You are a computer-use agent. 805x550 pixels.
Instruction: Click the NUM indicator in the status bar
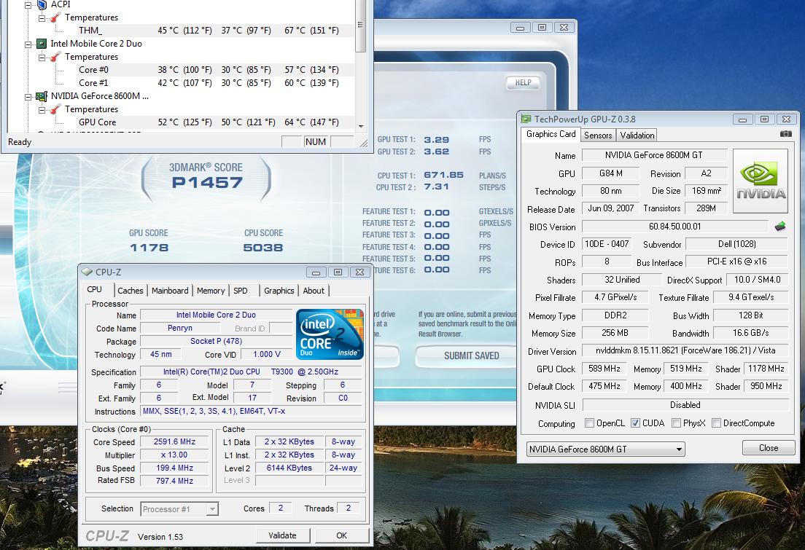tap(315, 142)
